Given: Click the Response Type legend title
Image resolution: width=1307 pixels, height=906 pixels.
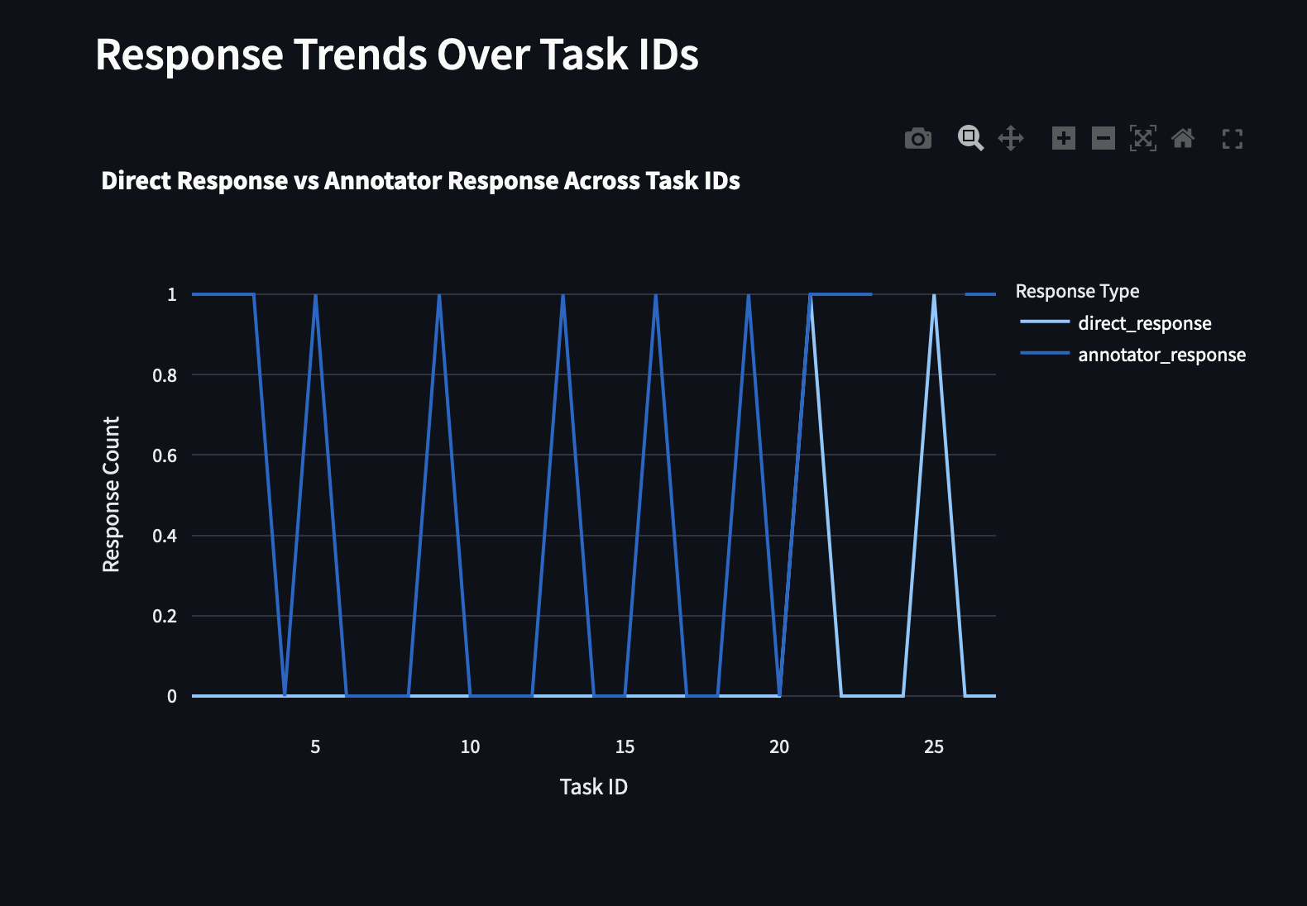Looking at the screenshot, I should tap(1077, 291).
